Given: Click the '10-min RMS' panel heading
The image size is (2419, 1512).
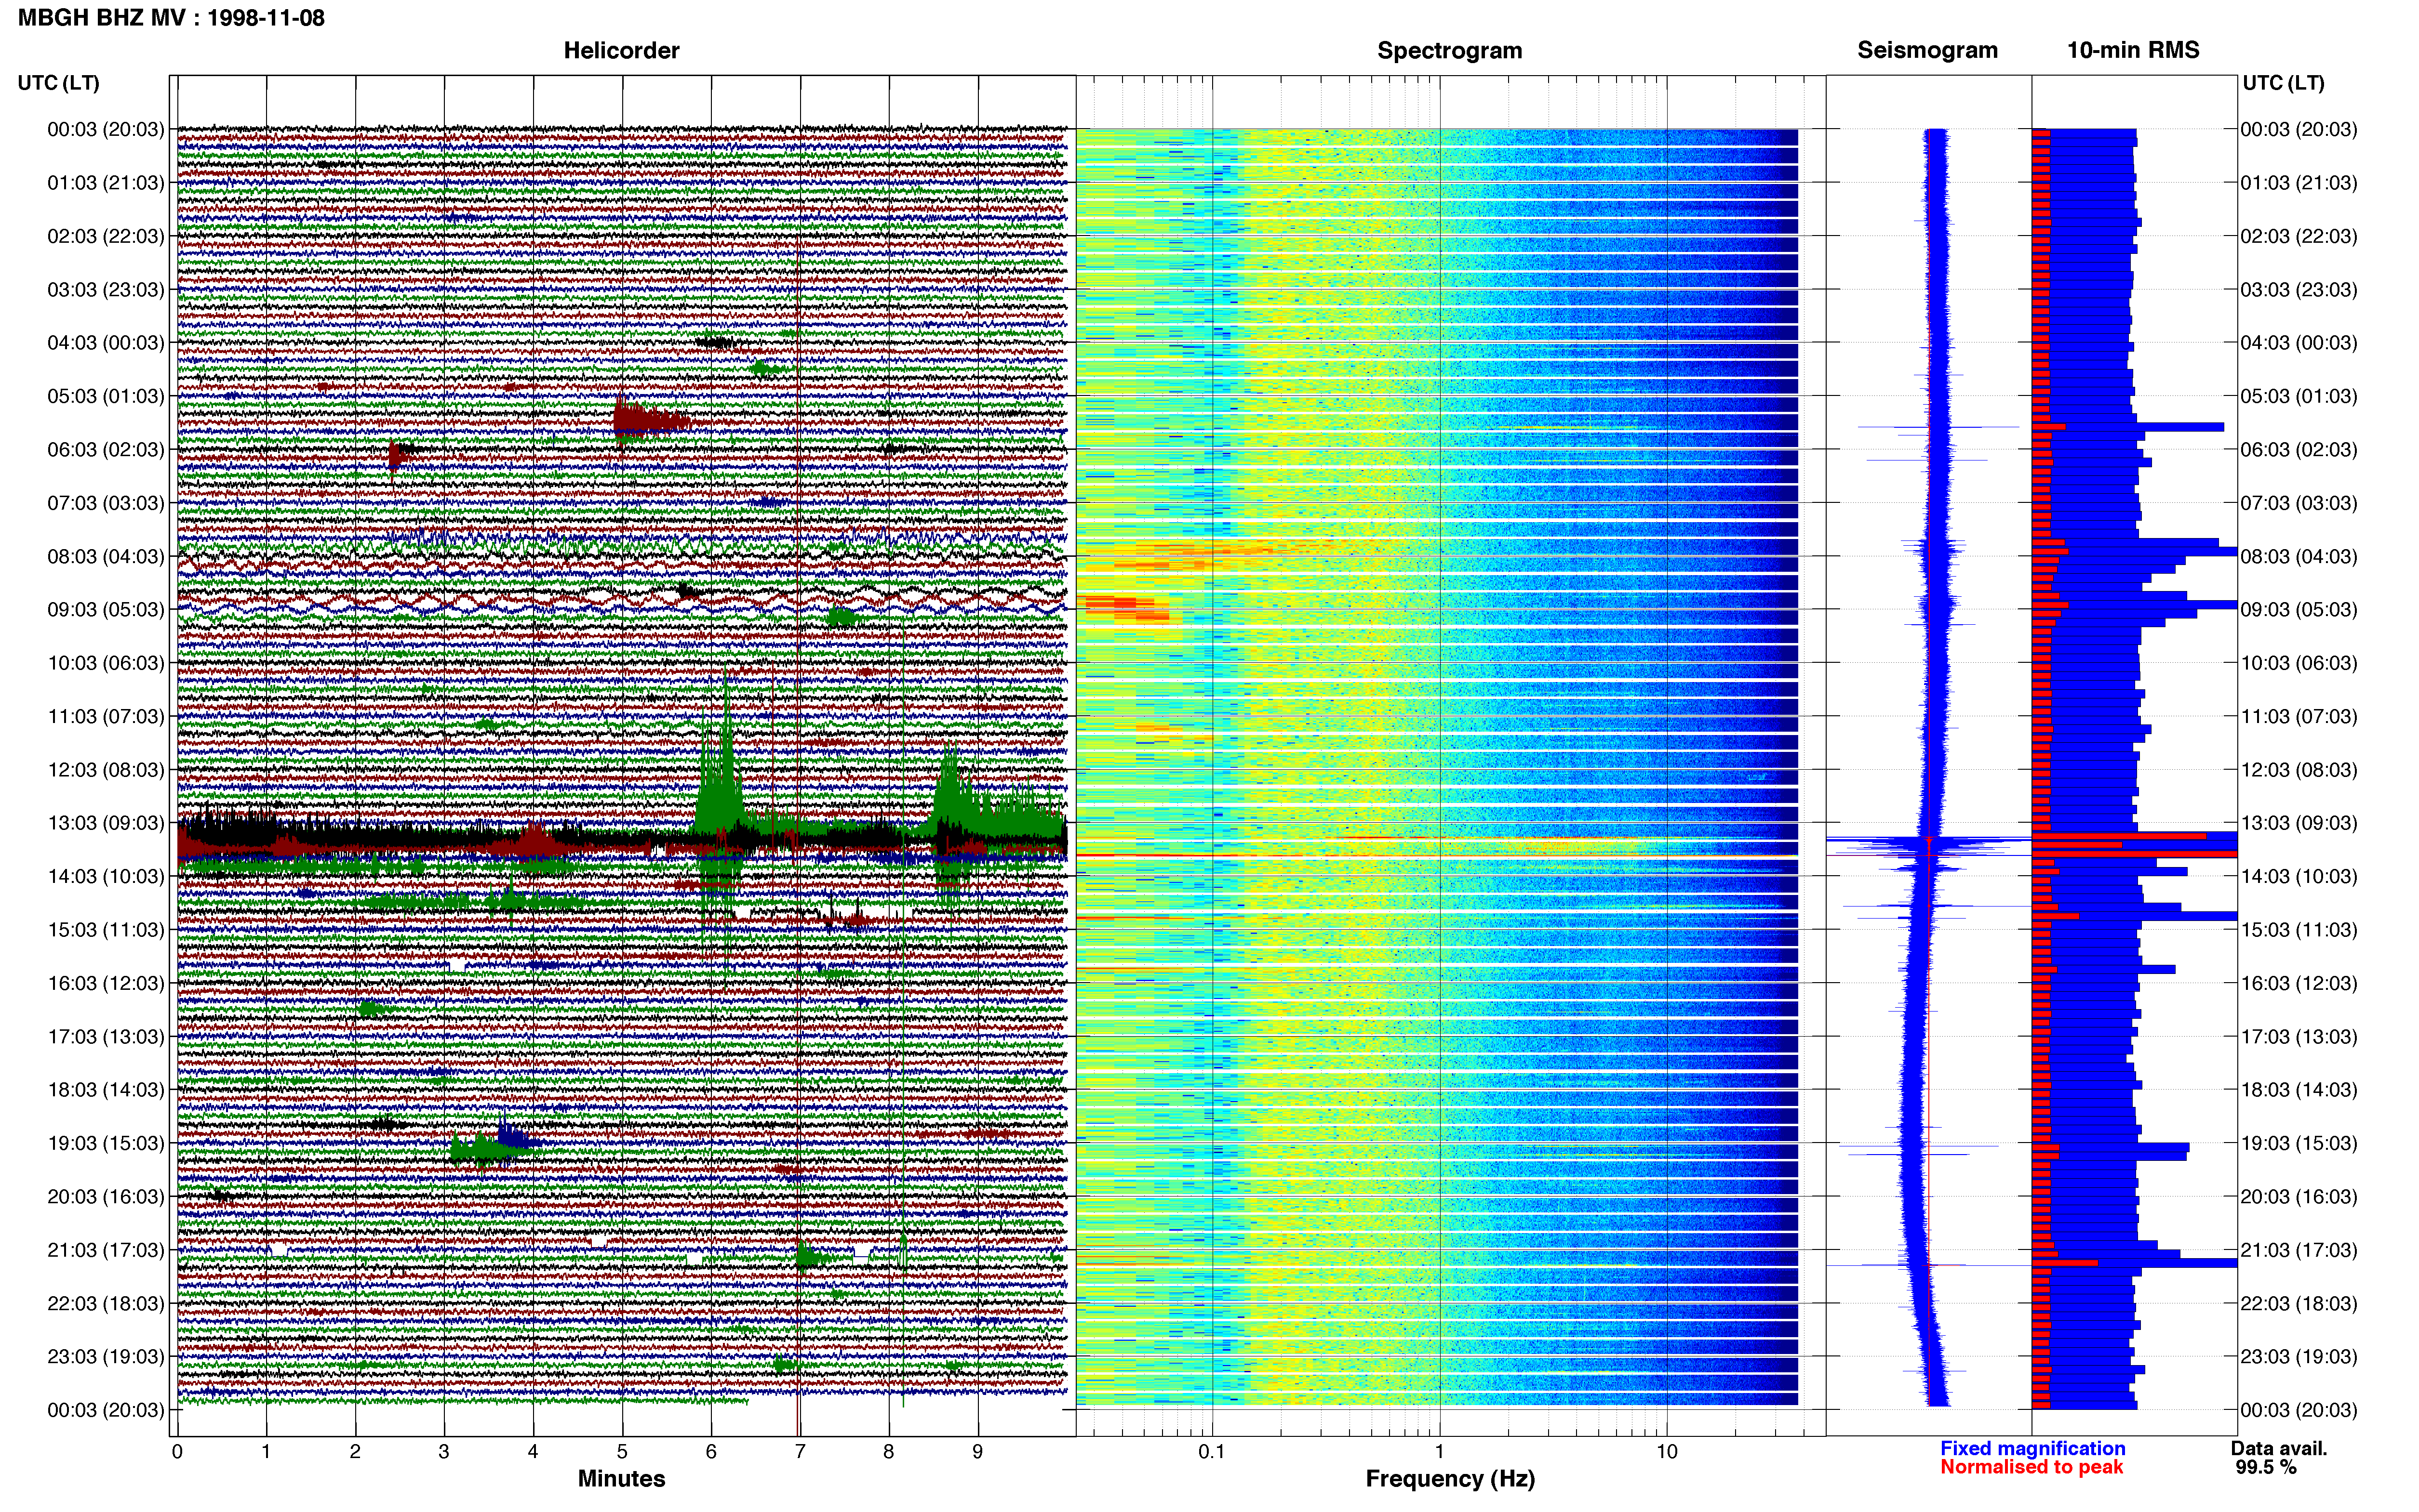Looking at the screenshot, I should [2133, 50].
